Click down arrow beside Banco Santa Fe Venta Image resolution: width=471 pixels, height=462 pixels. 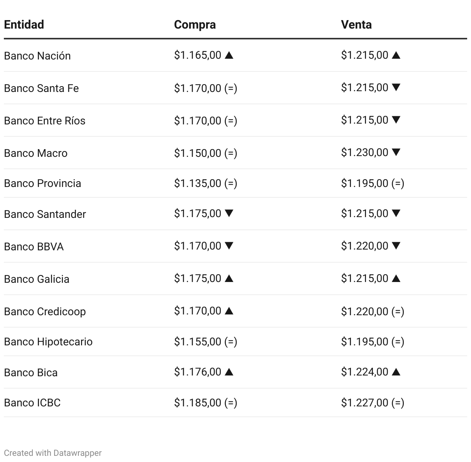tap(396, 87)
